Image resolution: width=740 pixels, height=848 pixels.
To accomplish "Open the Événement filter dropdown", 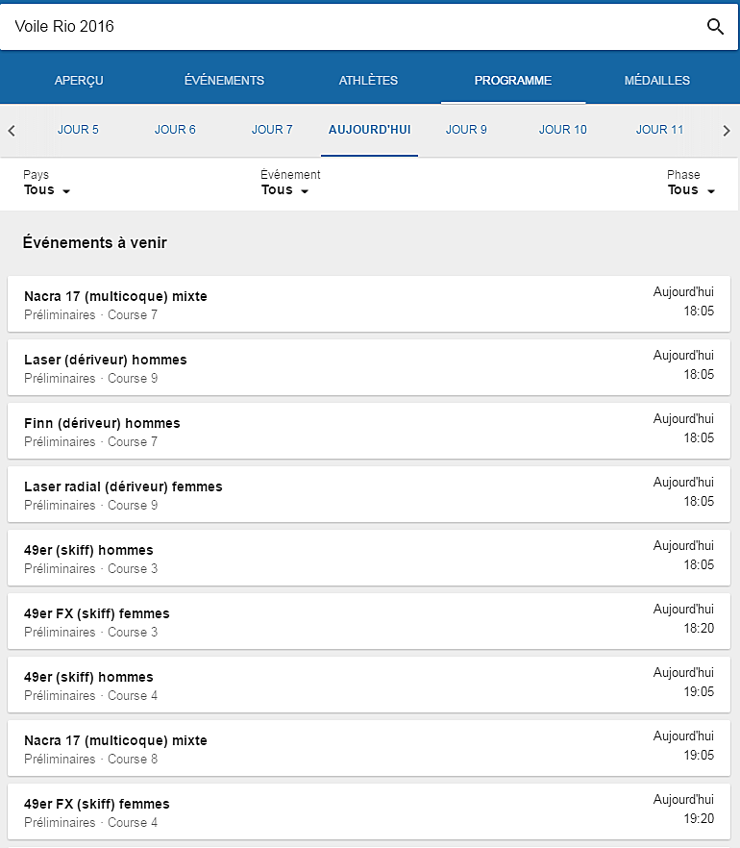I will pos(284,189).
